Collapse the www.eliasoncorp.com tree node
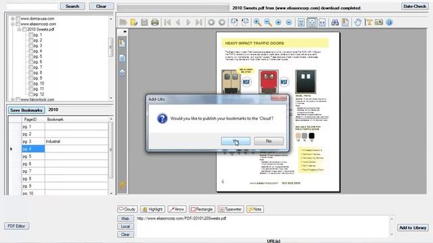Screen dimensions: 433x243 coord(12,24)
